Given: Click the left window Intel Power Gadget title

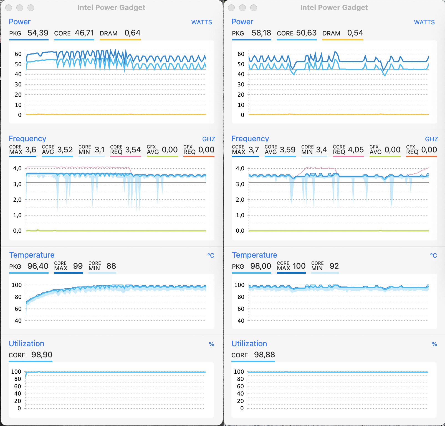Looking at the screenshot, I should (111, 7).
